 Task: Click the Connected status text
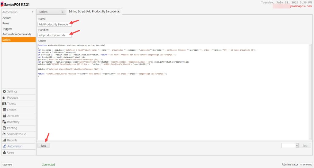pyautogui.click(x=48, y=165)
